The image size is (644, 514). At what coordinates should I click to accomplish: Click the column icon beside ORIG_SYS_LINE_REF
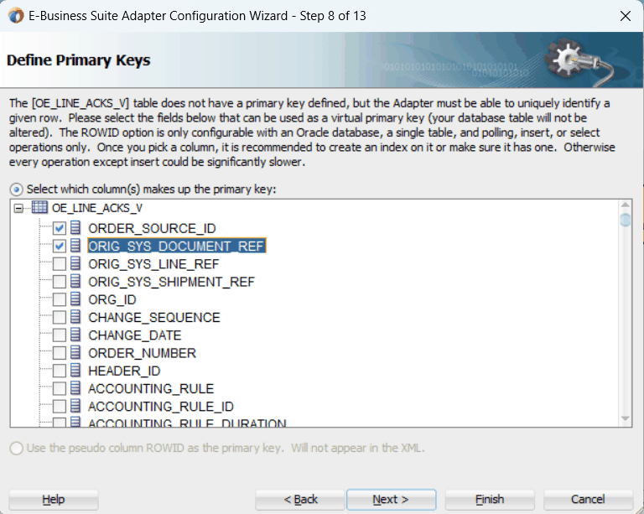coord(75,263)
